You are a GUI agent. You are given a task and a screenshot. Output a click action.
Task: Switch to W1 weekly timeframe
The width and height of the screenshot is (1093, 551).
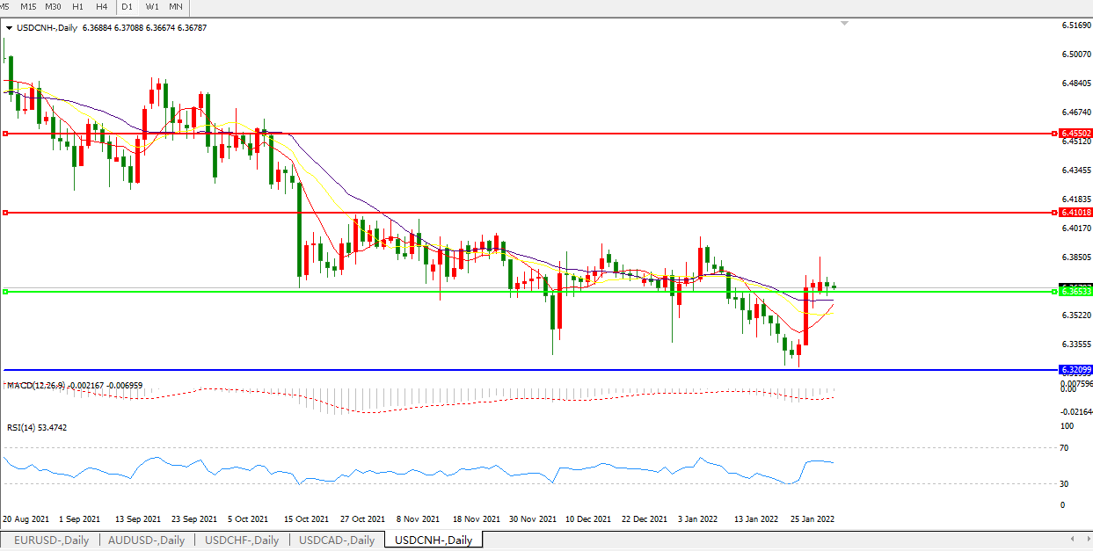click(152, 6)
